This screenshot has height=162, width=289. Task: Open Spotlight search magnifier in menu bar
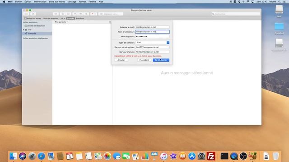pyautogui.click(x=280, y=2)
